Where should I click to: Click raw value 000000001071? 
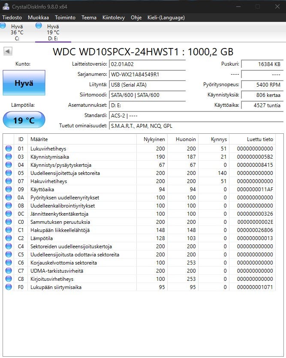[x=255, y=287]
